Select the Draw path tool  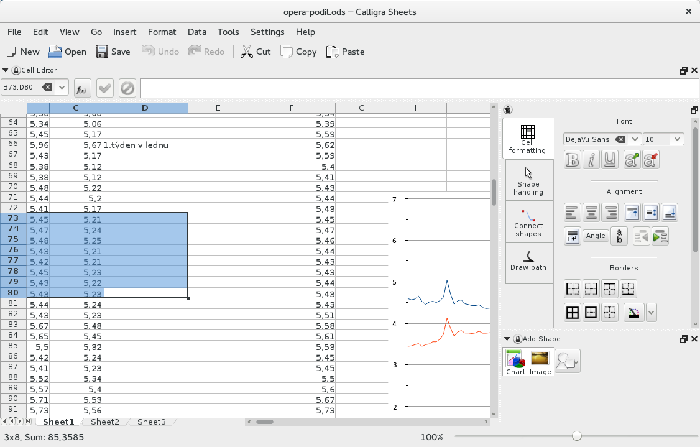pyautogui.click(x=528, y=262)
